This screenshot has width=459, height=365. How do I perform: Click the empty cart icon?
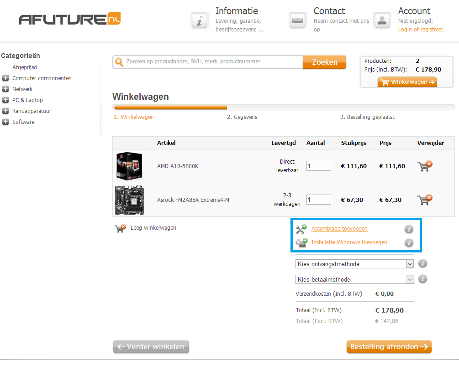[120, 228]
